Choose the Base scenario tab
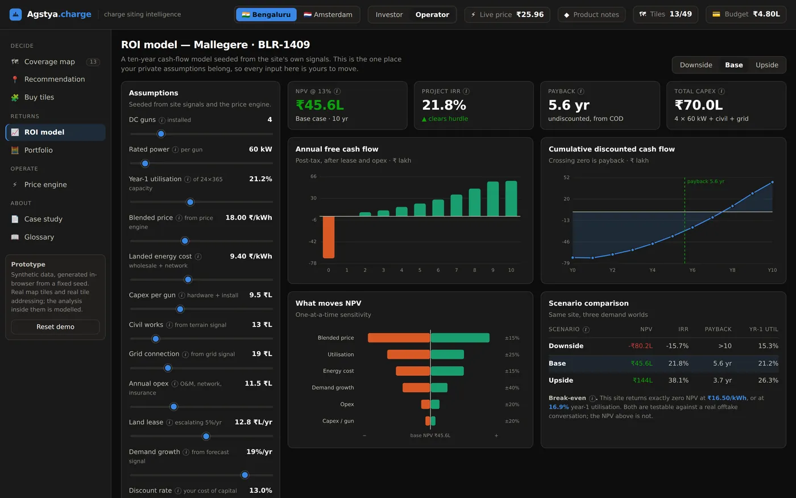Viewport: 796px width, 498px height. [x=734, y=65]
